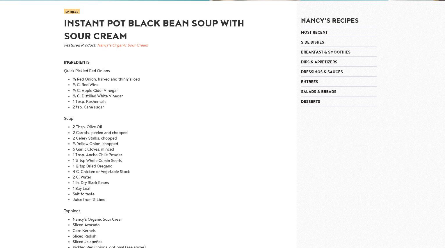Screen dimensions: 445x248
Task: Open Entrees in Nancy's Recipes sidebar
Action: [309, 82]
